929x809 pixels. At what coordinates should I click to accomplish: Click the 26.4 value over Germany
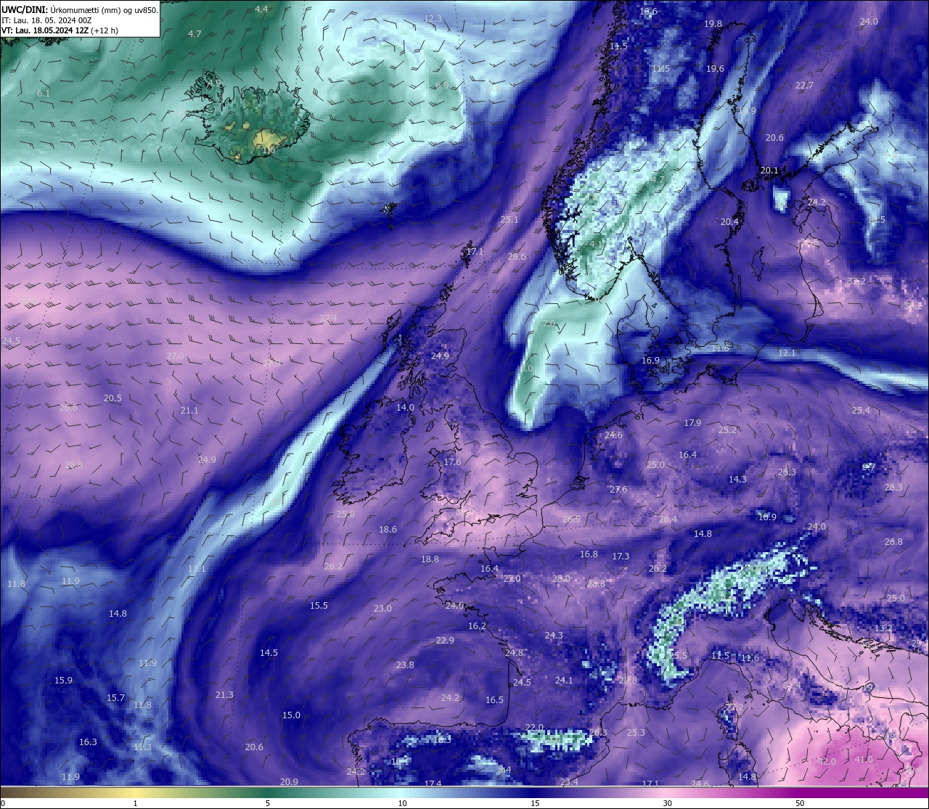coord(668,520)
